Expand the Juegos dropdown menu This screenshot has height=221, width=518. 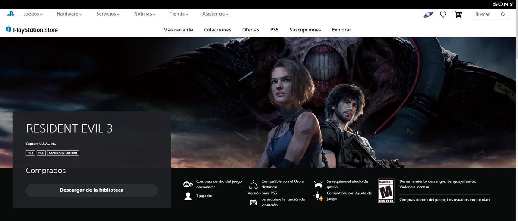pyautogui.click(x=33, y=14)
